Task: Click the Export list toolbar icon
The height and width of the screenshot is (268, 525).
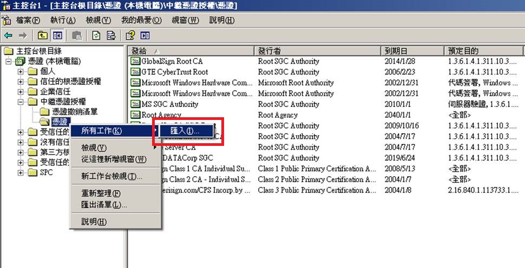Action: coord(111,35)
